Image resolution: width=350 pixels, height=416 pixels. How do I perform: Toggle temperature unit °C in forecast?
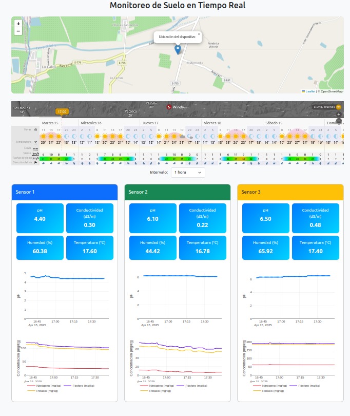[x=35, y=142]
